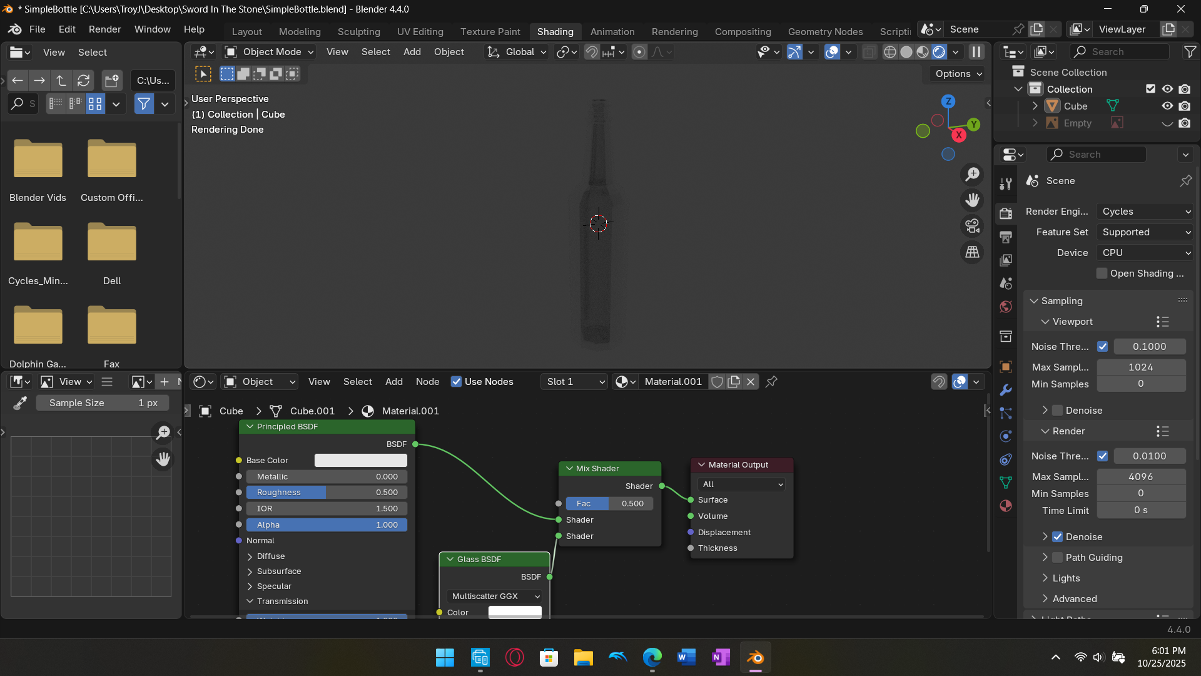Hide Cube in viewport via eye icon
The image size is (1201, 676).
(x=1167, y=106)
